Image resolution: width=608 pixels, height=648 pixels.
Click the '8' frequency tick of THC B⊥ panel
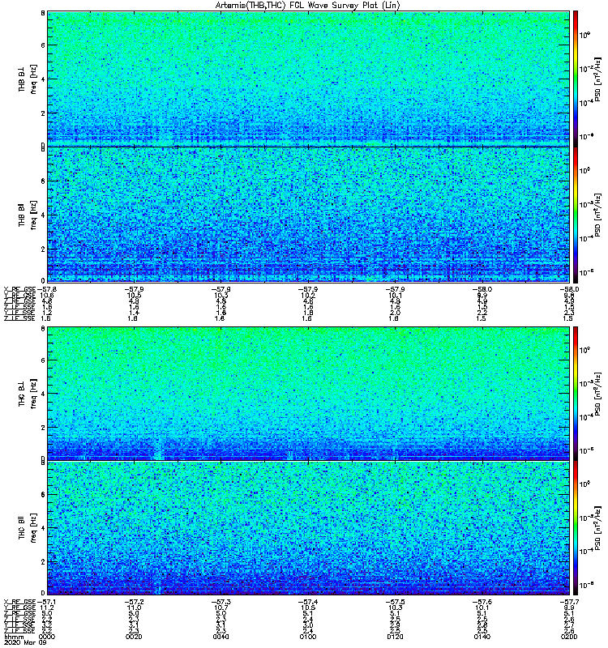43,328
